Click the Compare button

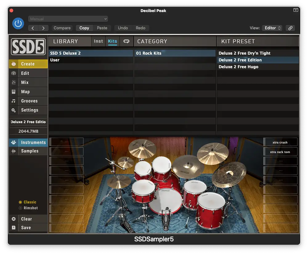coord(62,28)
